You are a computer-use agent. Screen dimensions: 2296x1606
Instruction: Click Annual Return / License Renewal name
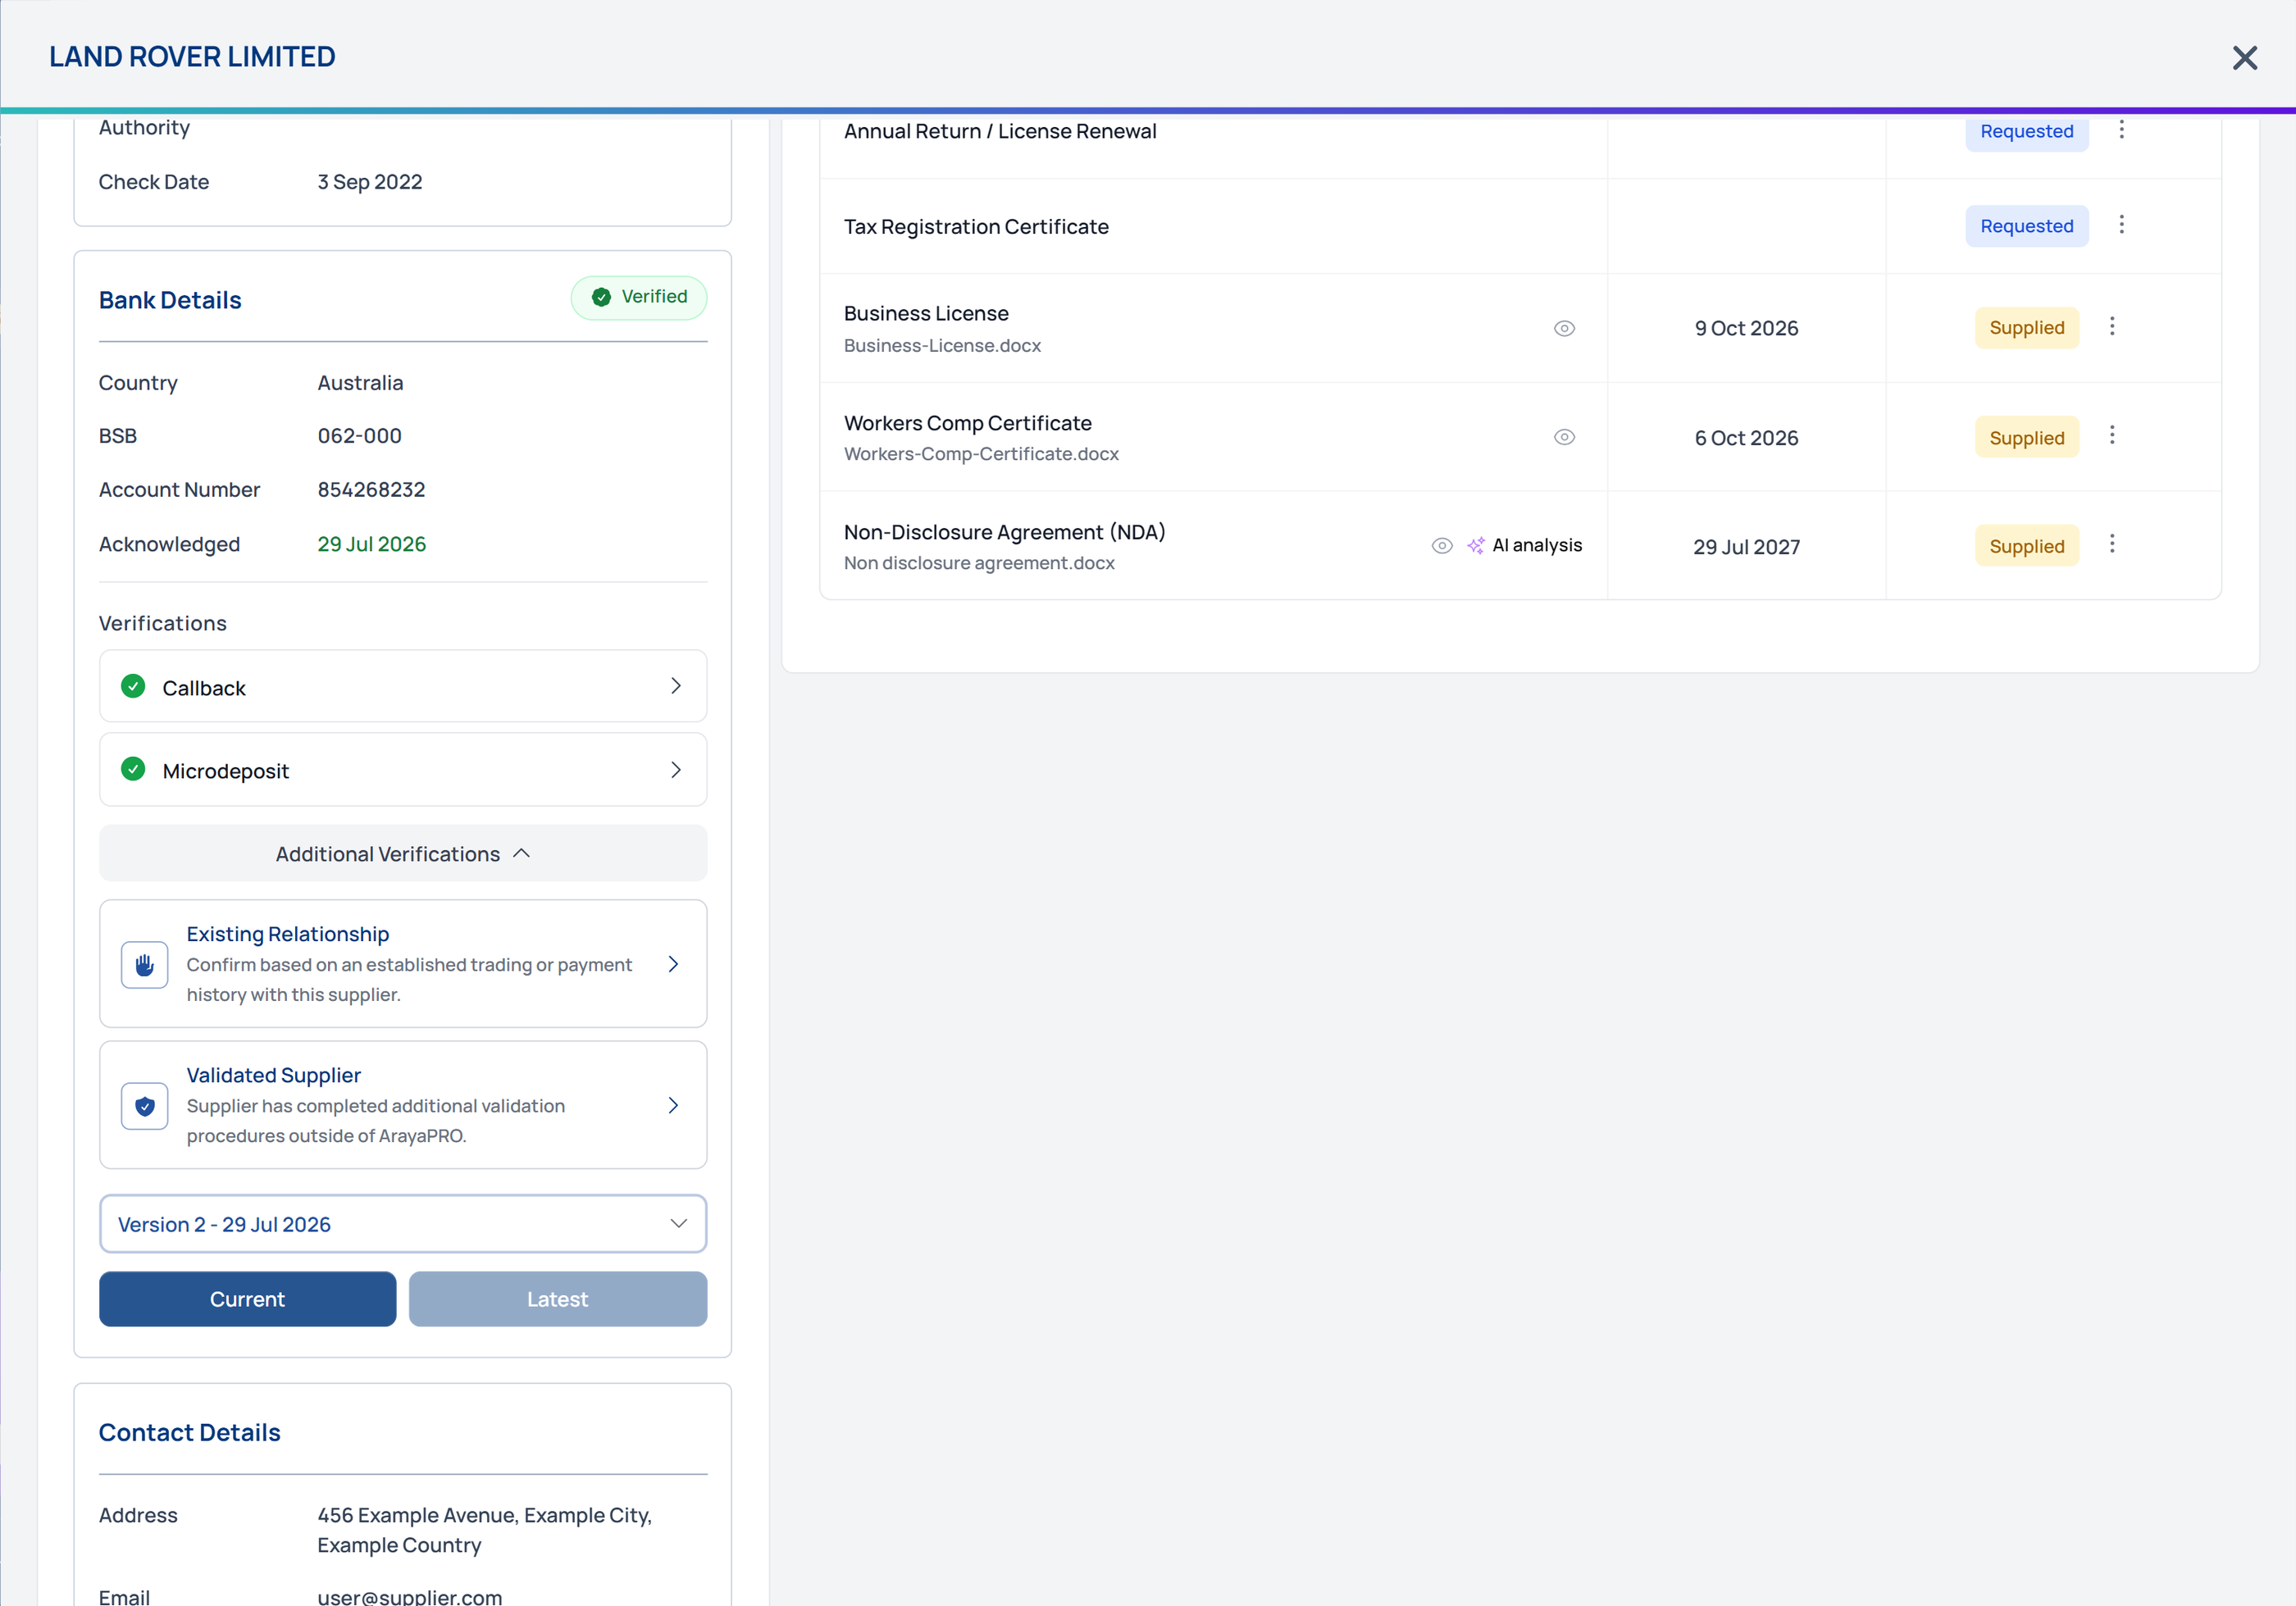pos(1000,131)
